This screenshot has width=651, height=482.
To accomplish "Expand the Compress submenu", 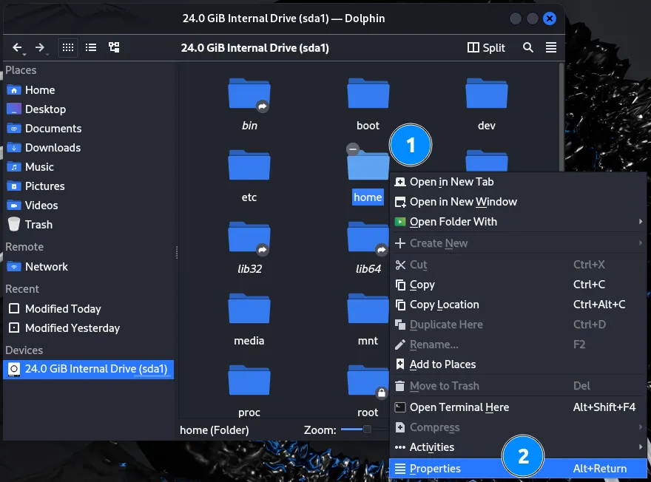I will 434,427.
